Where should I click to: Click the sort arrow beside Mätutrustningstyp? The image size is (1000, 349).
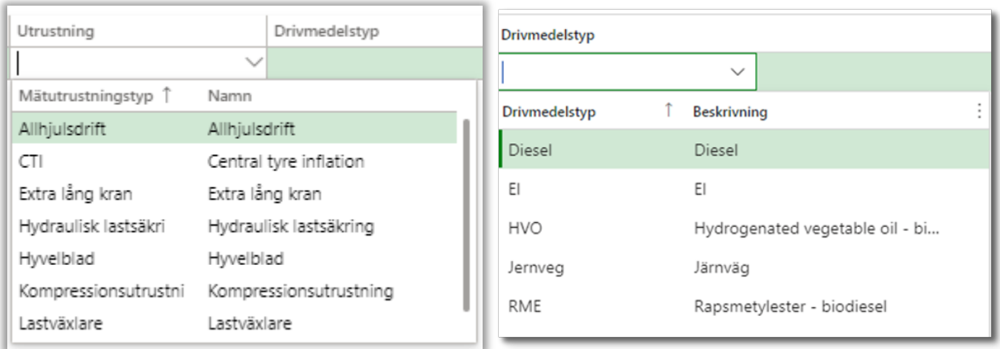167,95
